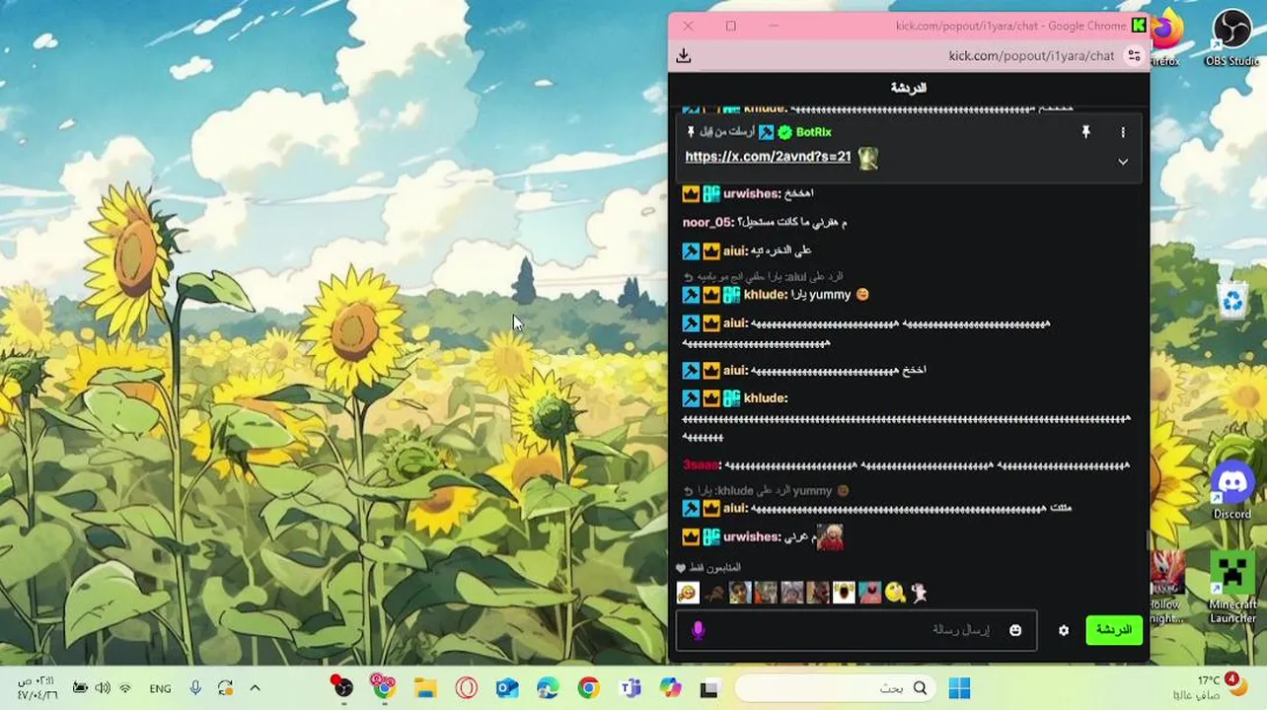
Task: Open the volume tray icon
Action: (103, 688)
